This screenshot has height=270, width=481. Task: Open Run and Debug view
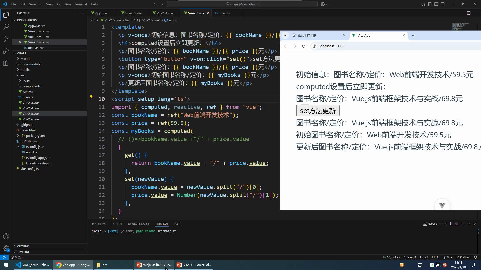tap(6, 51)
